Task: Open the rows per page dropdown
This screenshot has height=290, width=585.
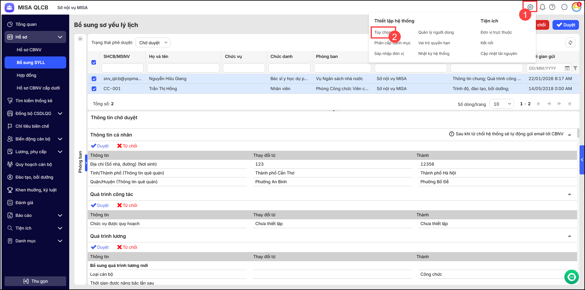Action: (x=502, y=104)
